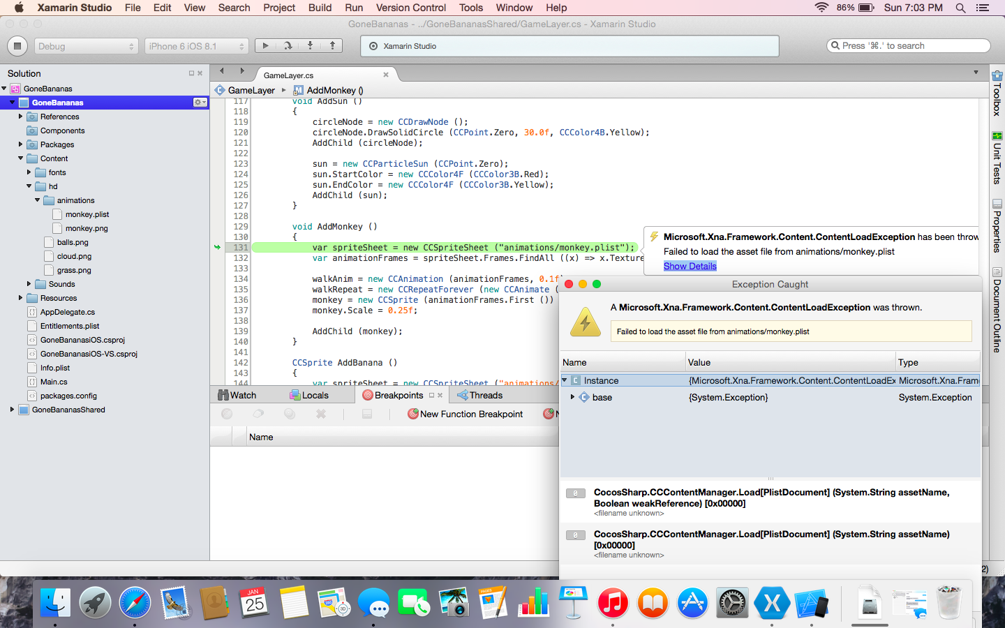Click the clear breakpoints eraser icon
Viewport: 1005px width, 628px height.
258,414
